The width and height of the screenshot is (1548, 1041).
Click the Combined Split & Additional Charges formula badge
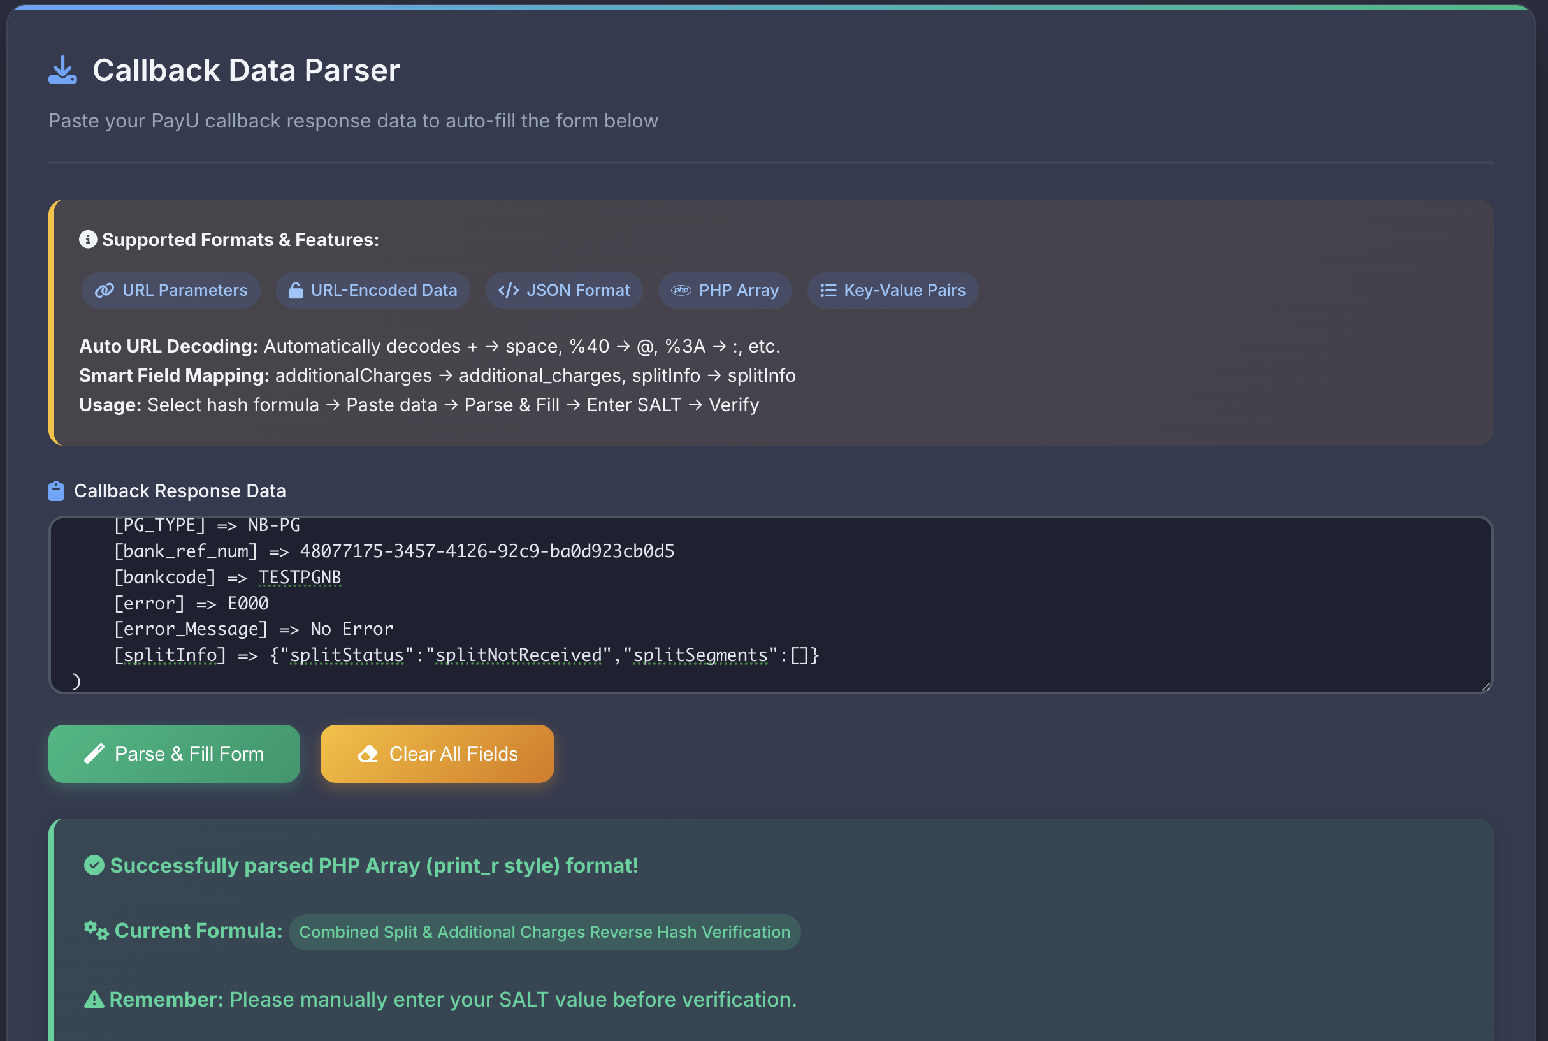[x=544, y=931]
